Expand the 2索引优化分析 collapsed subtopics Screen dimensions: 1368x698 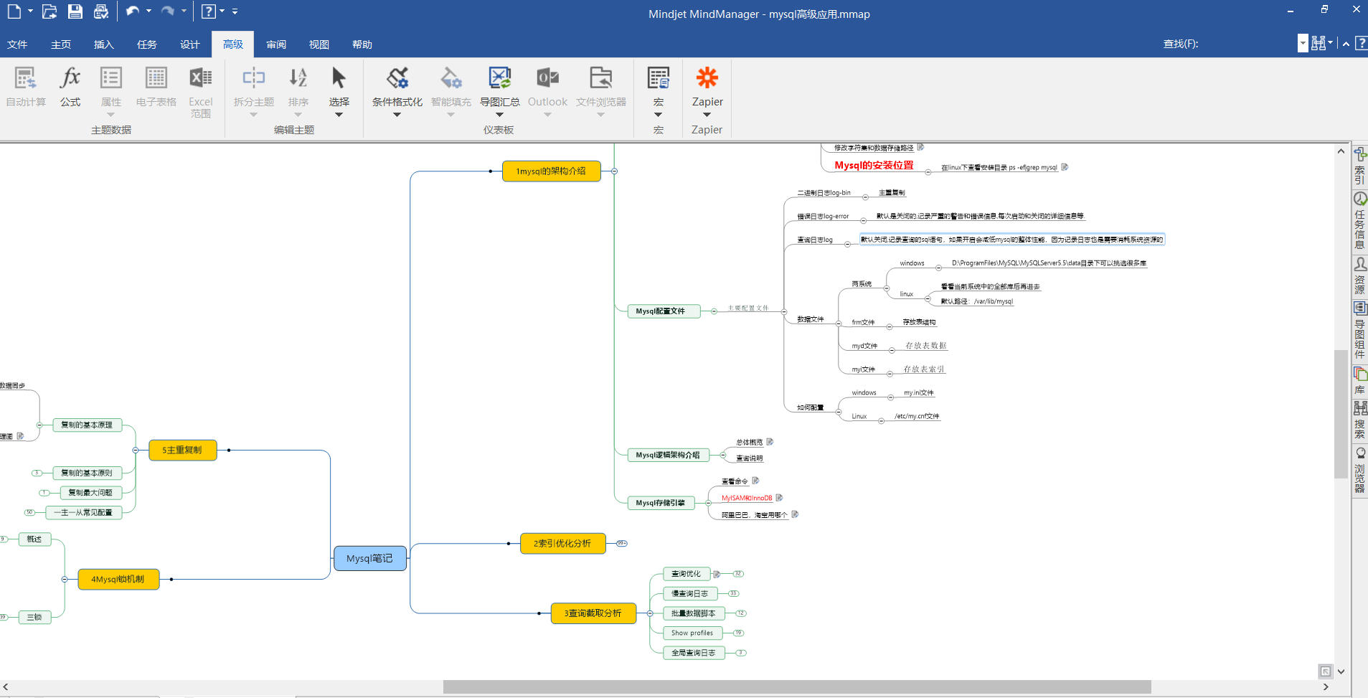(x=621, y=544)
